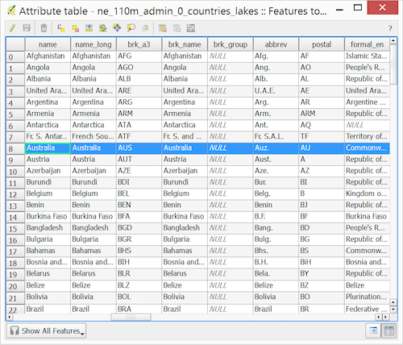403x345 pixels.
Task: Click the abbrev column header
Action: [x=276, y=44]
